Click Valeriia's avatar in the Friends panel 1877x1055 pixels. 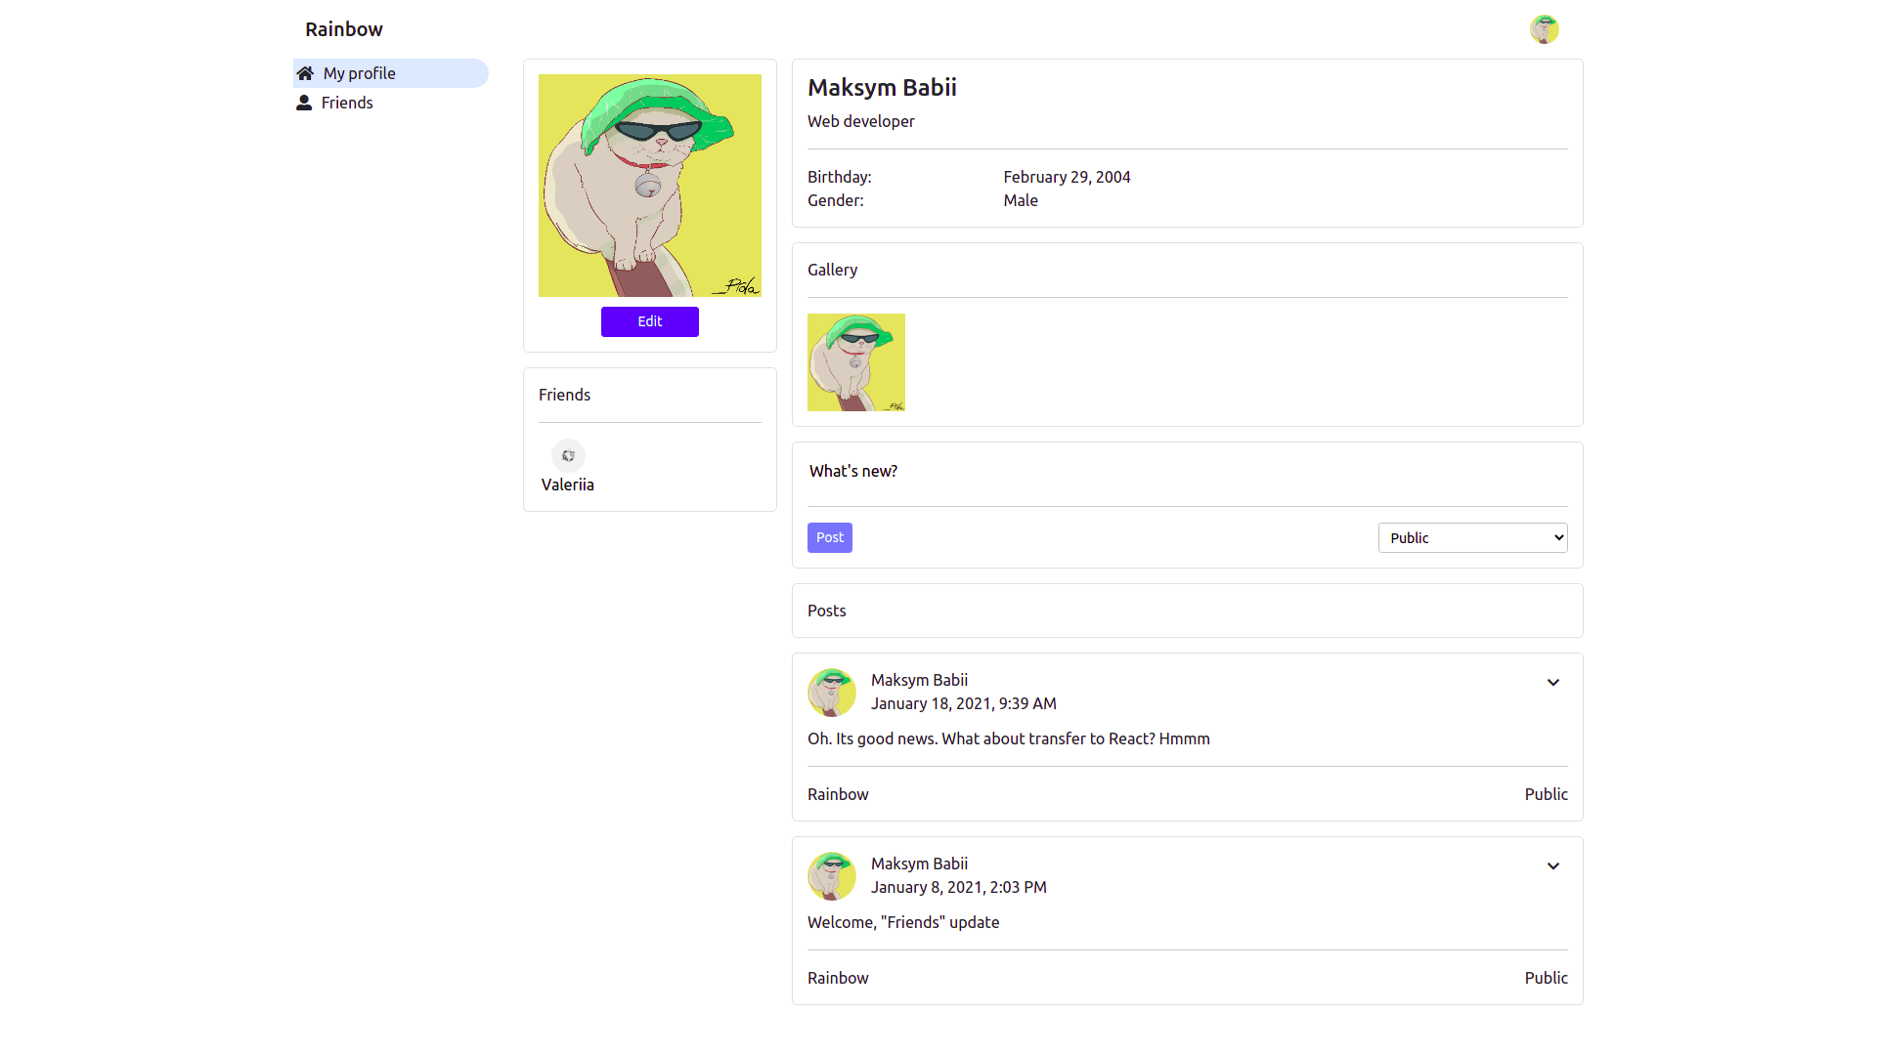click(568, 455)
